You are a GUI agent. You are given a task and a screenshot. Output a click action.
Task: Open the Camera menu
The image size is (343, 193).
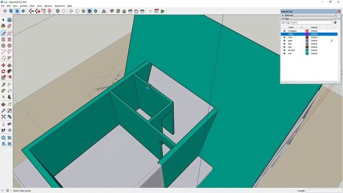pyautogui.click(x=24, y=6)
